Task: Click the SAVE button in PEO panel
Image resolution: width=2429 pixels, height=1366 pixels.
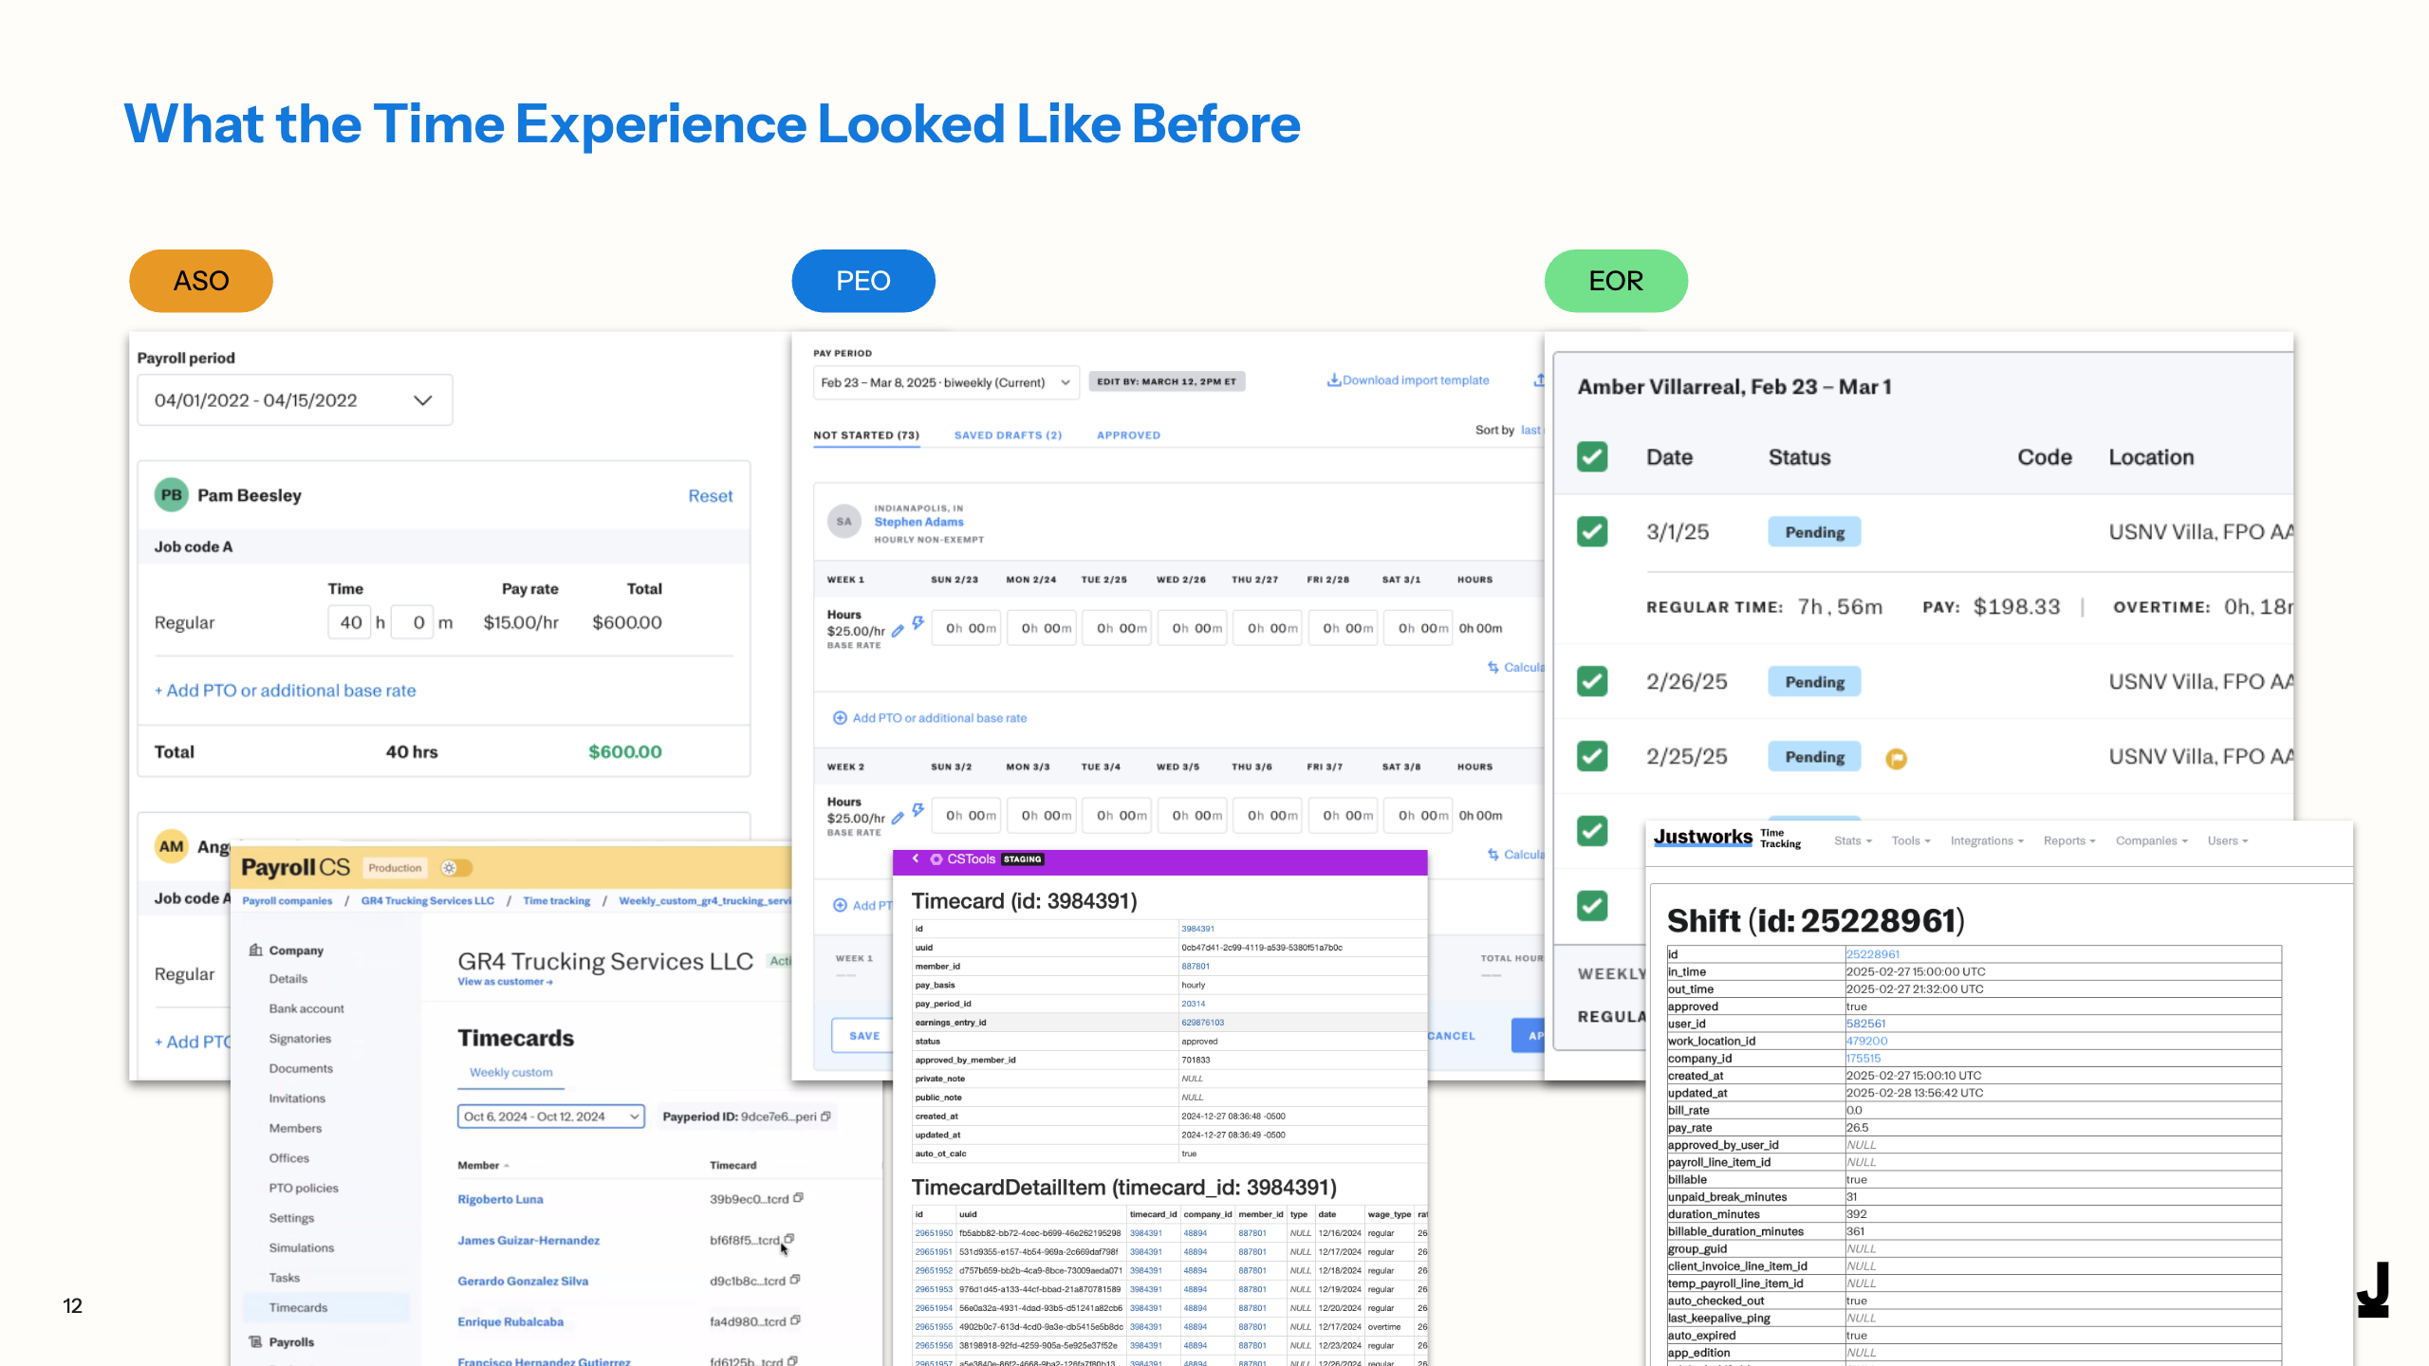Action: tap(864, 1036)
